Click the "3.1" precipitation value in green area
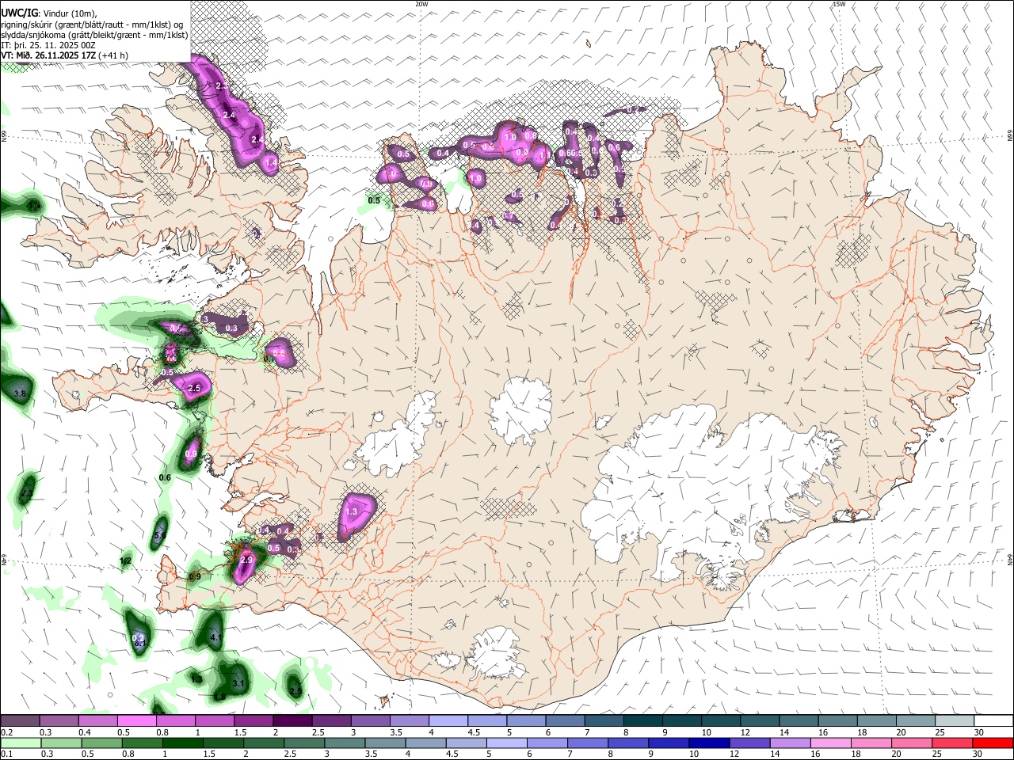This screenshot has height=760, width=1014. pyautogui.click(x=239, y=682)
